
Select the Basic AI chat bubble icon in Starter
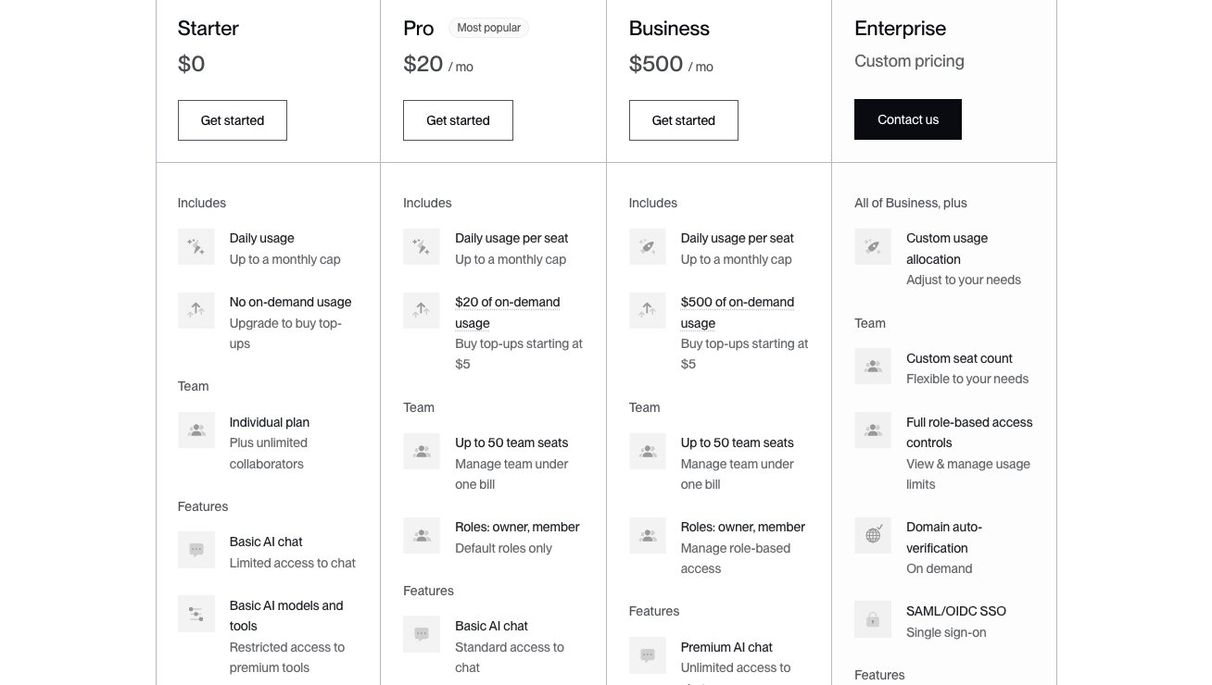[x=196, y=549]
